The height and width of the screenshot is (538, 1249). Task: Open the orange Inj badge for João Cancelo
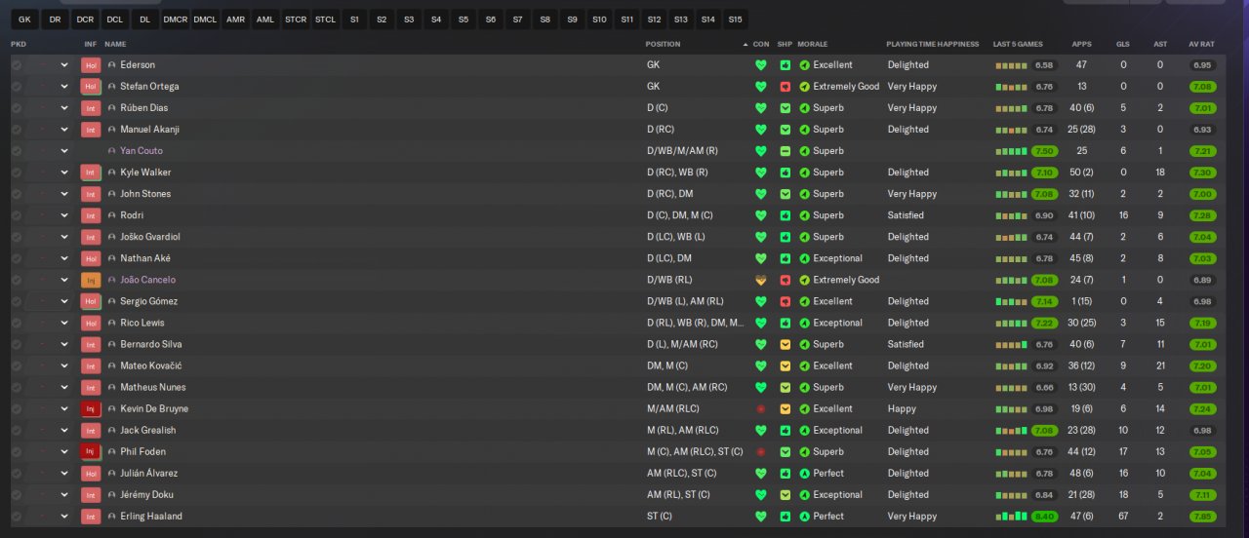coord(91,280)
